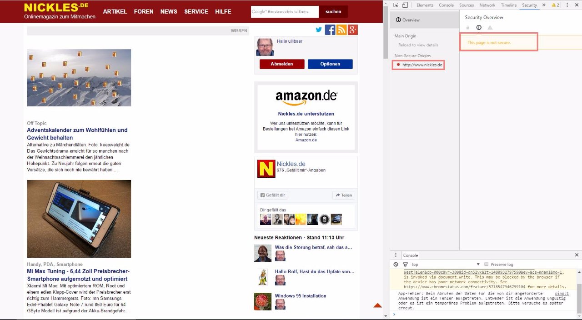Open the NEWS navigation menu
This screenshot has height=320, width=582.
tap(169, 11)
